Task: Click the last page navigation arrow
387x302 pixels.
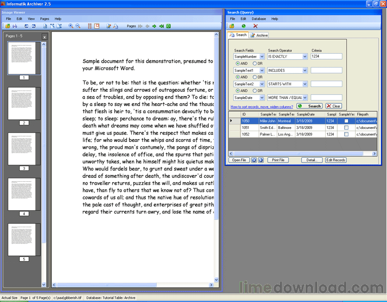Action: [x=161, y=26]
